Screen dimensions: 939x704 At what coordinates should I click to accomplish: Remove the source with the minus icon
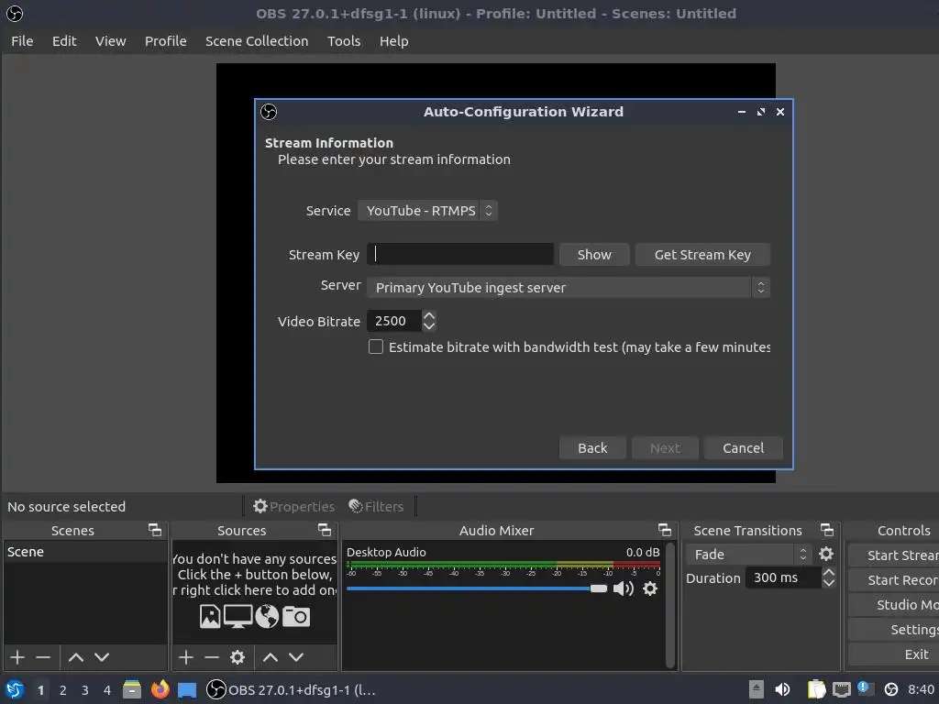pos(212,657)
